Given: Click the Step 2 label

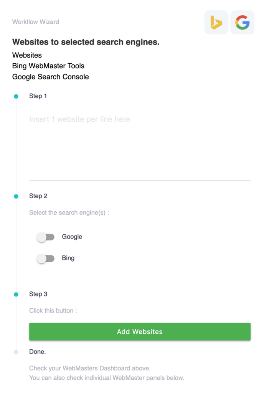Looking at the screenshot, I should coord(38,196).
